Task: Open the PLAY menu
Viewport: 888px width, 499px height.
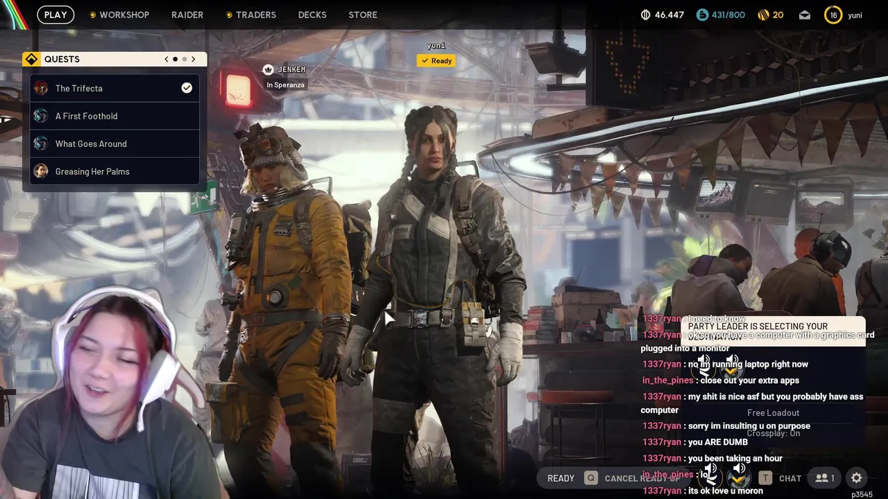Action: click(55, 15)
